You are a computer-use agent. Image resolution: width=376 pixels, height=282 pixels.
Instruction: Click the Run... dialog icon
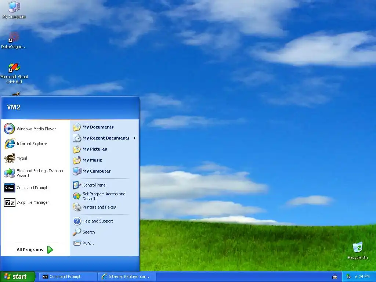pos(77,243)
